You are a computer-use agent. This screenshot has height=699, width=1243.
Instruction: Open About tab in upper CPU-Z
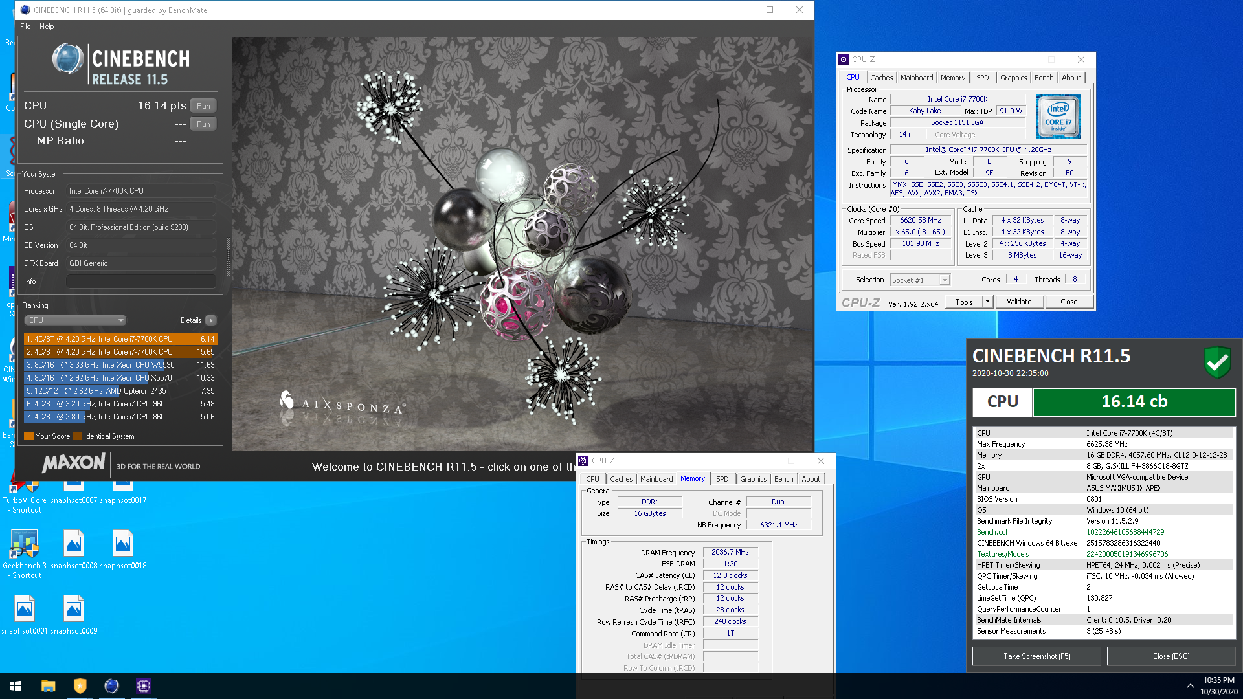click(x=1071, y=78)
